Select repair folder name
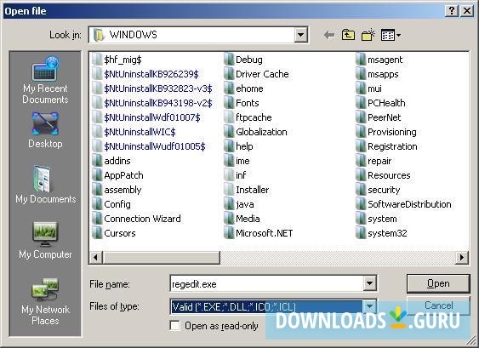 379,161
